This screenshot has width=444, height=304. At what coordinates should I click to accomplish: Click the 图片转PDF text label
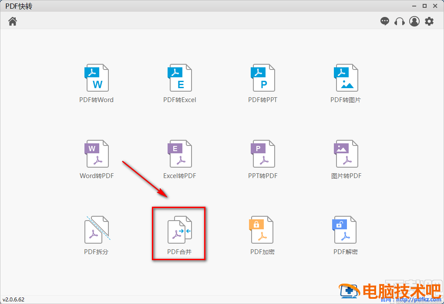click(346, 176)
